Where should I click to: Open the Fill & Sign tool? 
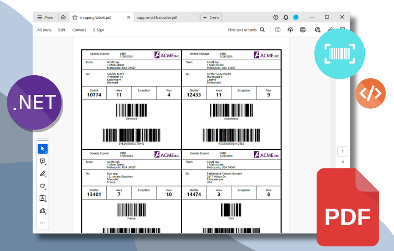[x=43, y=210]
